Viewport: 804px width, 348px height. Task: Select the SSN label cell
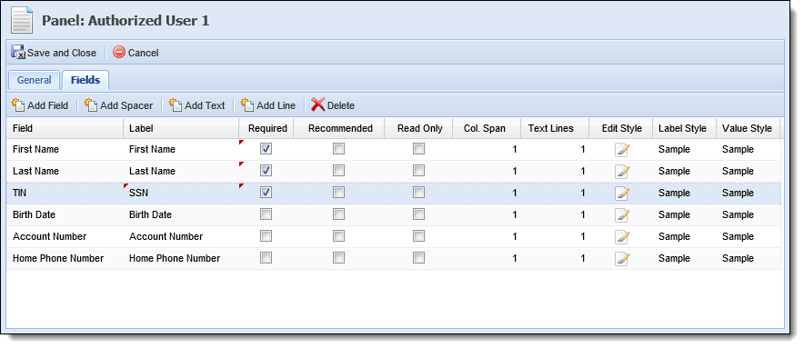pyautogui.click(x=181, y=194)
